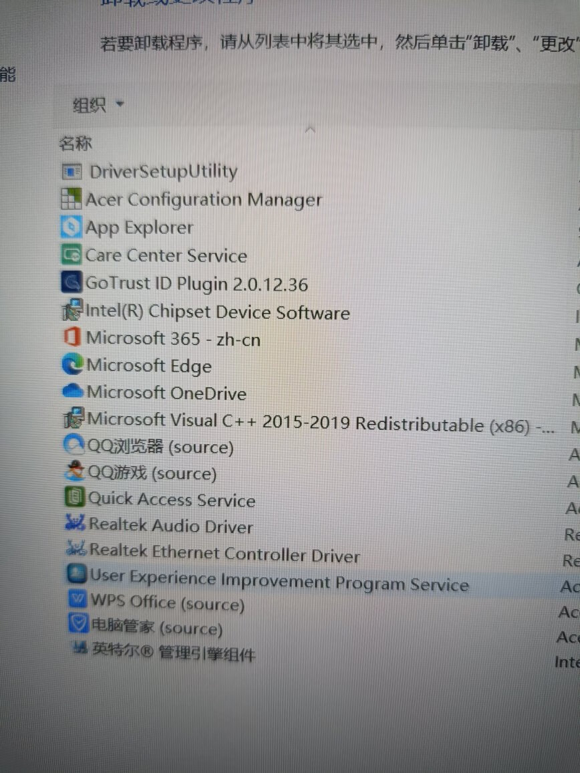Click the 电脑管家 shield icon
This screenshot has width=580, height=773.
tap(79, 624)
